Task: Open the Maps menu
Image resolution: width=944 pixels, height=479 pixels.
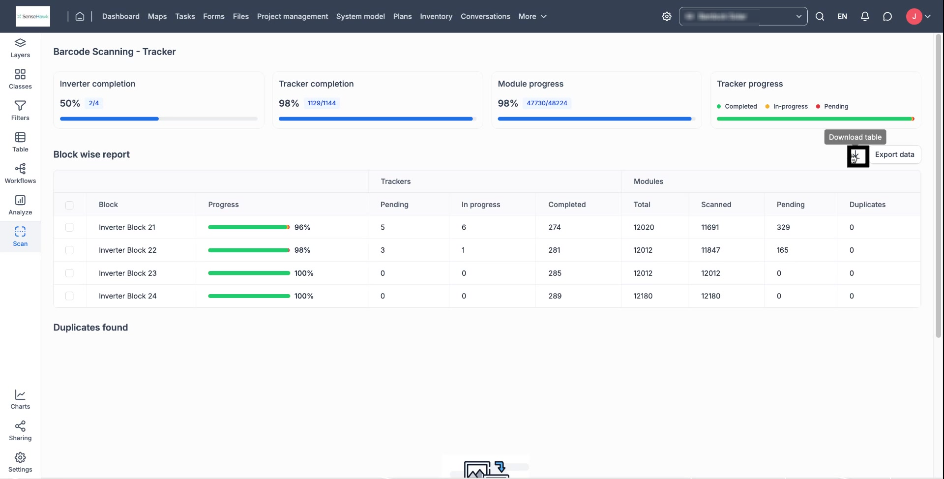Action: click(x=157, y=16)
